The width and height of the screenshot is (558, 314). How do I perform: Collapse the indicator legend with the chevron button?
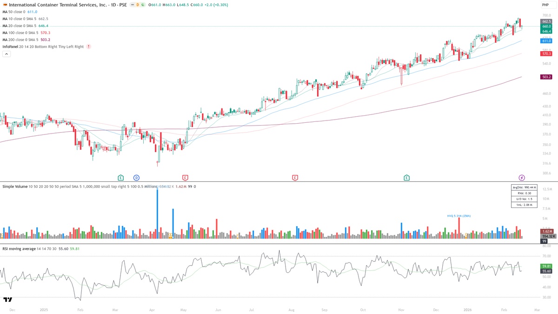pos(7,54)
